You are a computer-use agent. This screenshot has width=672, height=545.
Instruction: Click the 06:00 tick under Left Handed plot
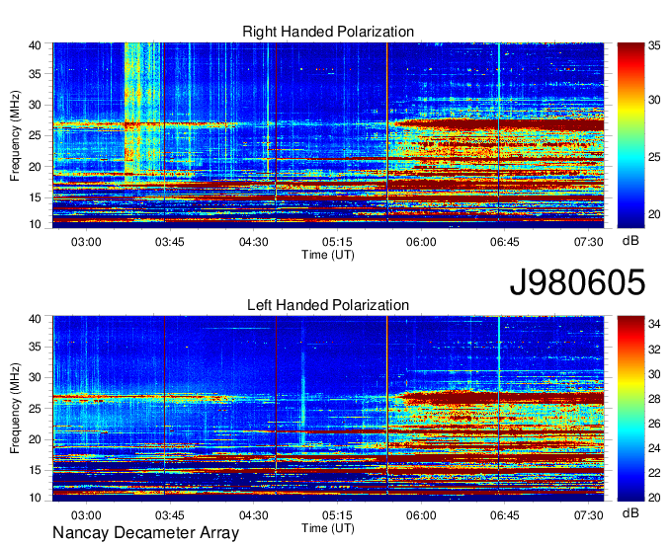pos(421,515)
